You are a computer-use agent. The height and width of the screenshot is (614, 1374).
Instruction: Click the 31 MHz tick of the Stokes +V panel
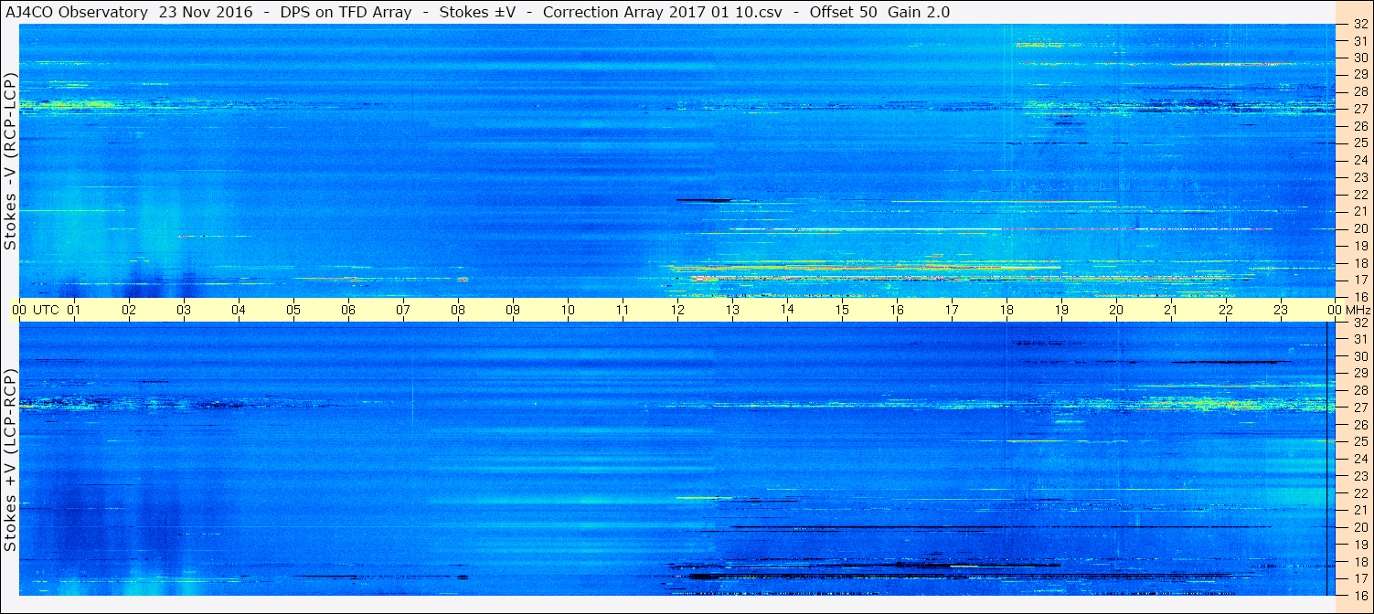coord(1360,339)
